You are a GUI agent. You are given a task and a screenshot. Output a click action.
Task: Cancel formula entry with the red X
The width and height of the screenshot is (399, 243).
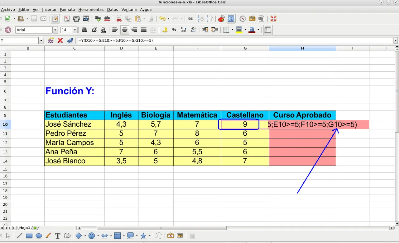(x=60, y=40)
